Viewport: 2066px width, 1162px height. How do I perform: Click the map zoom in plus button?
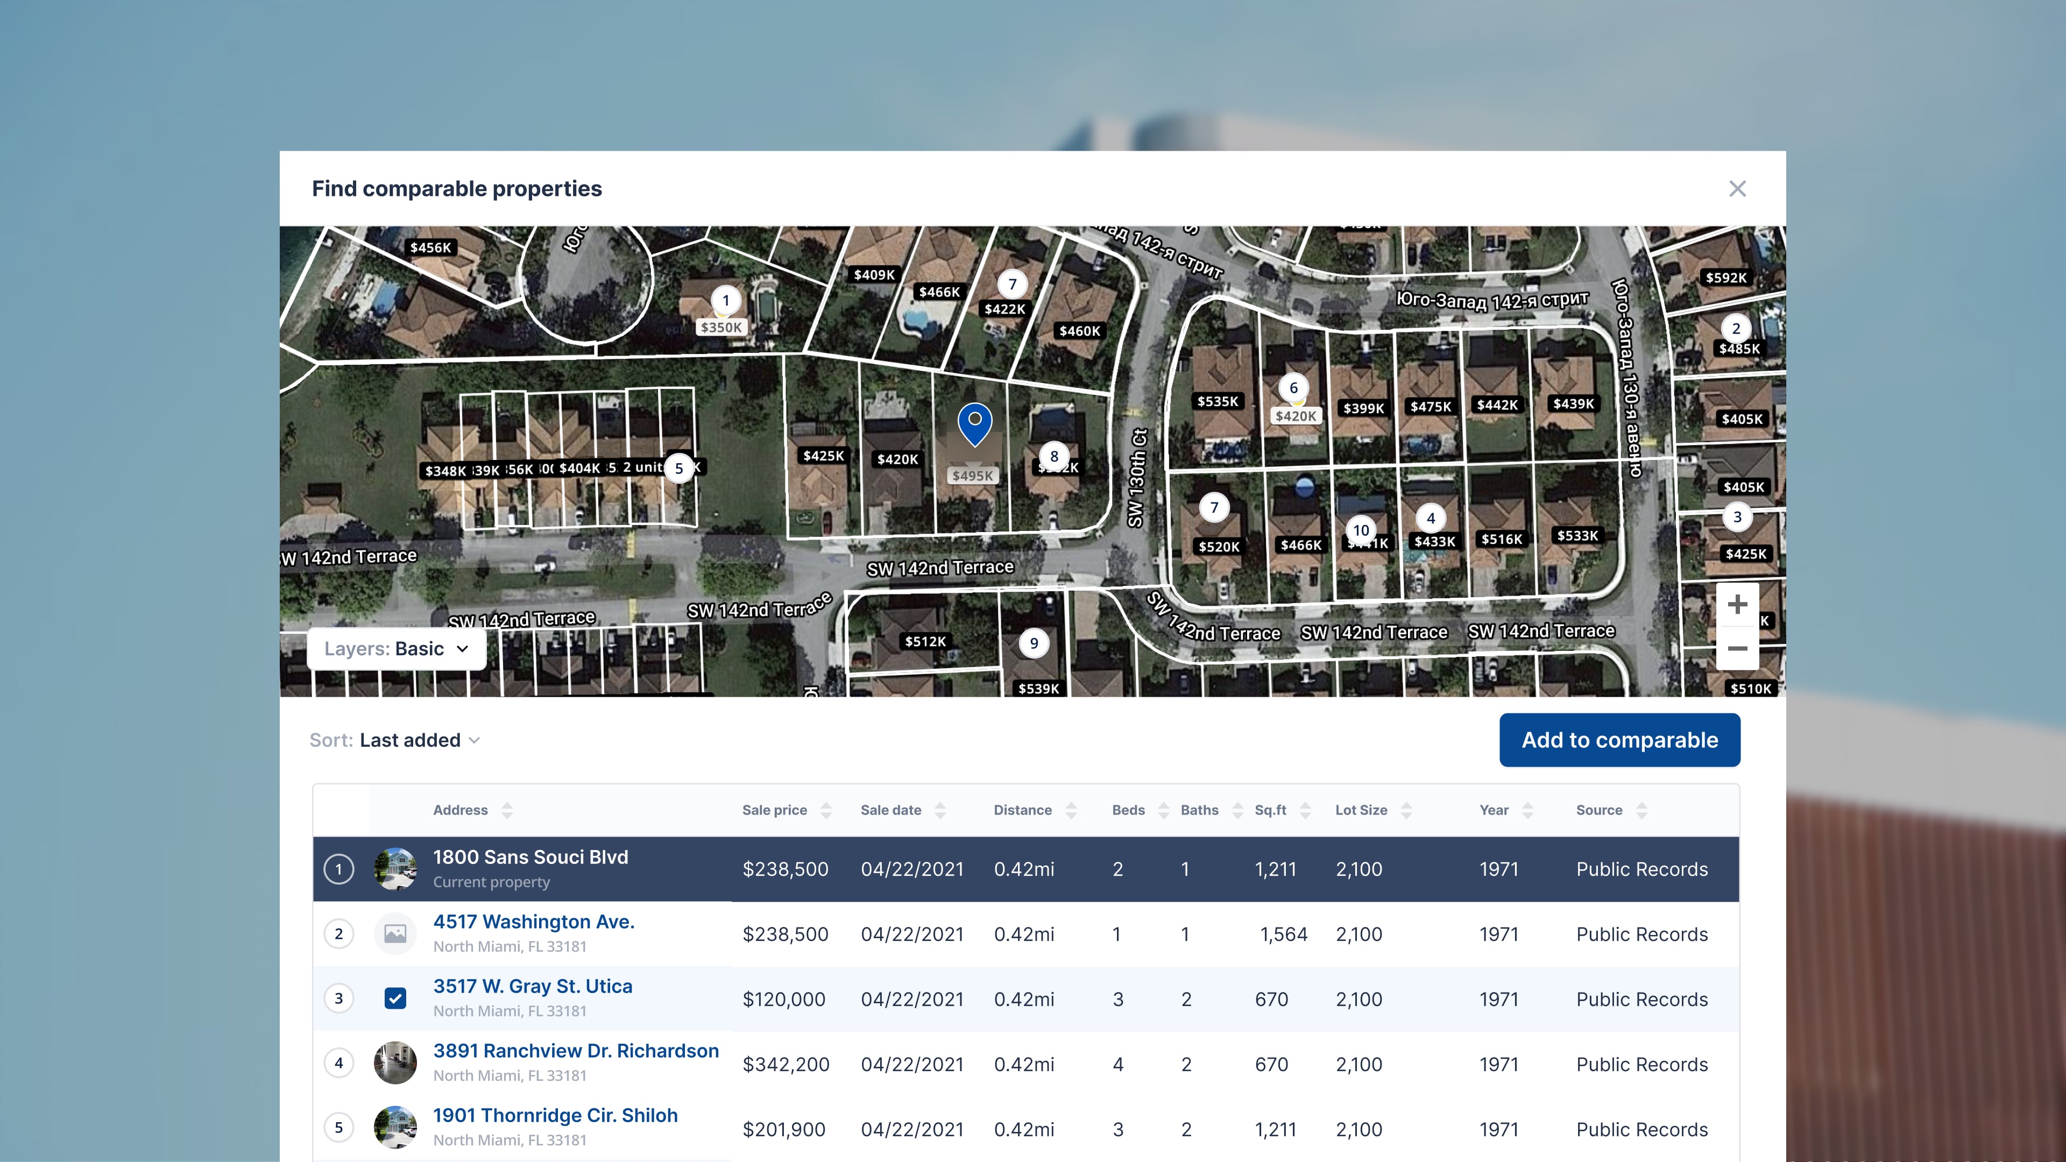[1736, 604]
